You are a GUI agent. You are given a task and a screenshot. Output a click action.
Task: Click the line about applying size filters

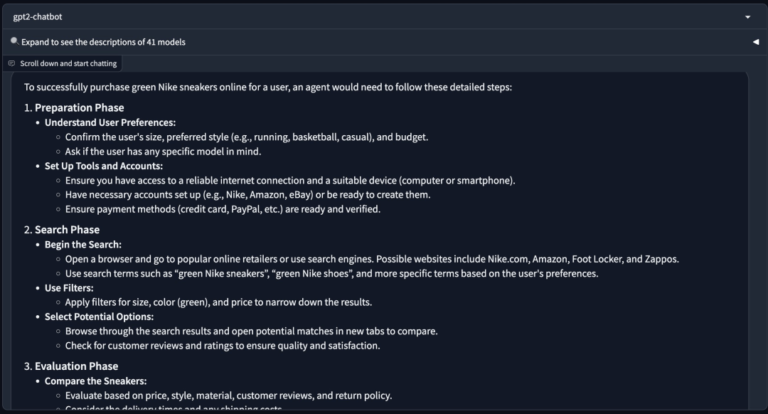pos(218,302)
